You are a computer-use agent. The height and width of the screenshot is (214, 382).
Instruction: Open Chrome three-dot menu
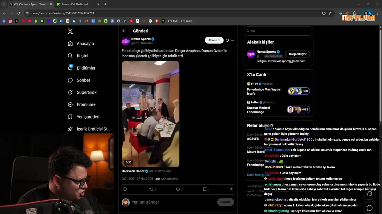pos(378,13)
